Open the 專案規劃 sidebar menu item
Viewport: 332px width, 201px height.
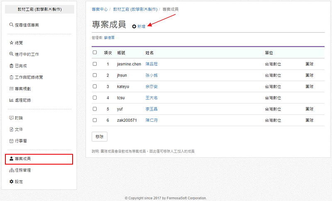coord(22,89)
